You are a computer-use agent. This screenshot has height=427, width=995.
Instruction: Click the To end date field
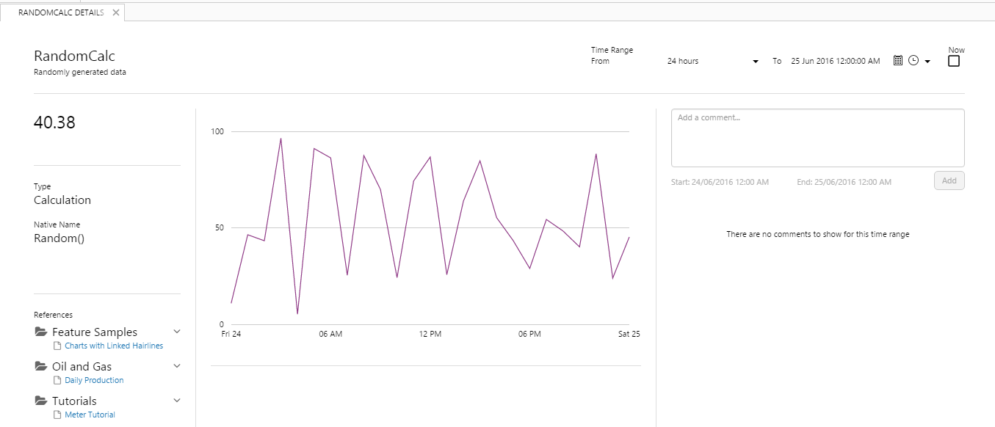835,62
